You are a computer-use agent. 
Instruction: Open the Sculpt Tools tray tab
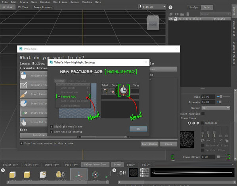[x=10, y=165]
